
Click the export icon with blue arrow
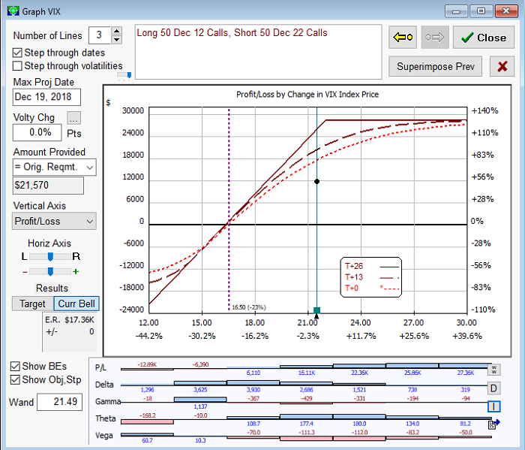(493, 424)
